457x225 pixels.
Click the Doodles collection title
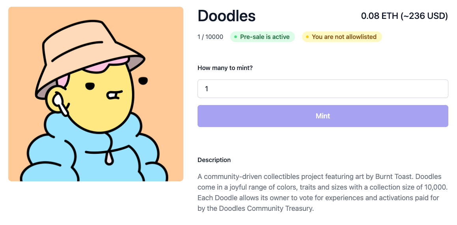[x=226, y=16]
